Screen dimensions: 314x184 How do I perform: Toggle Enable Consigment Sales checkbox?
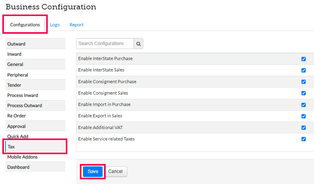(303, 93)
